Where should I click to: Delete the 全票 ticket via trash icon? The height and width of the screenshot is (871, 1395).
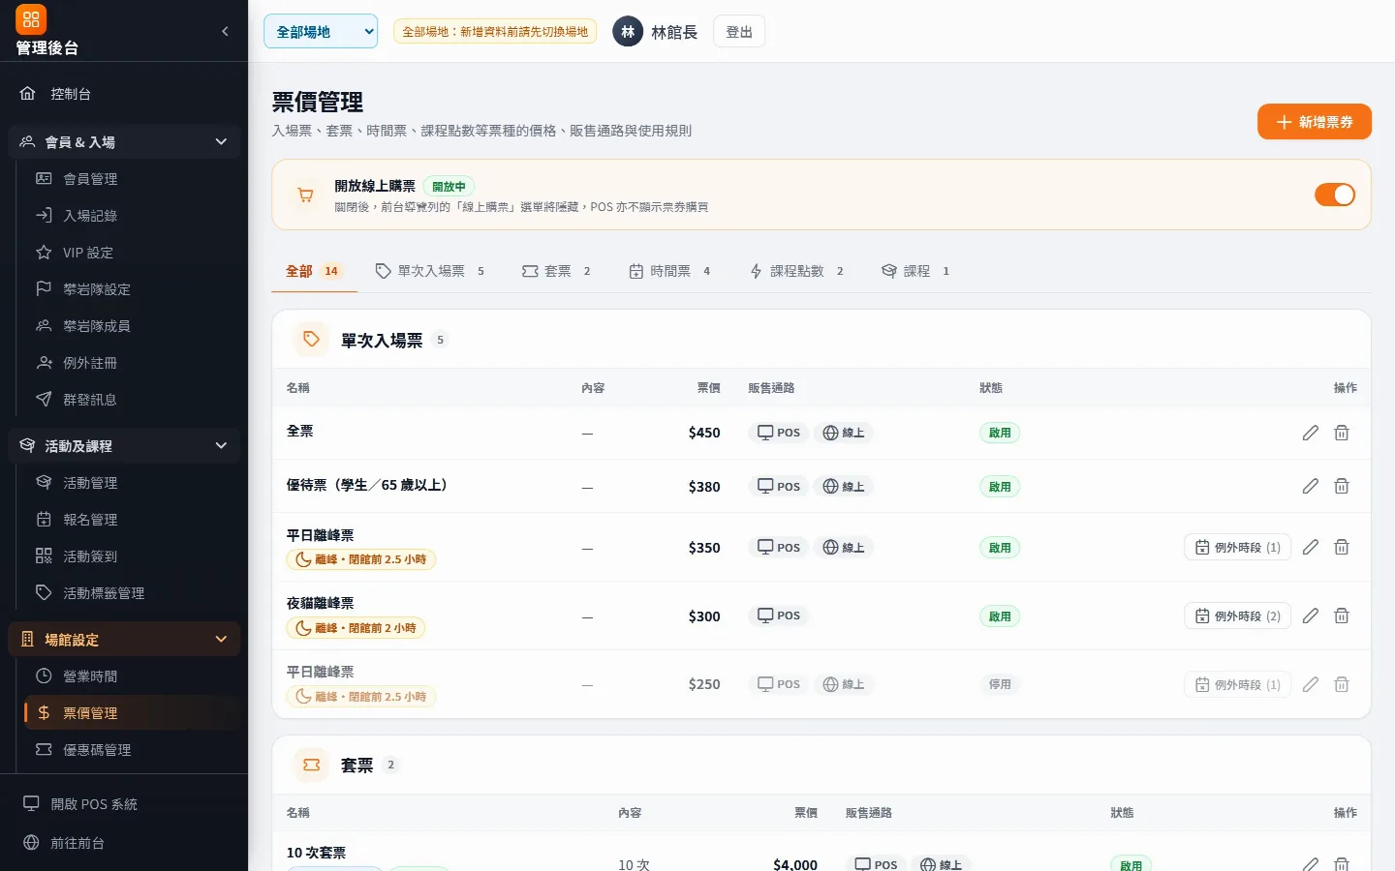(1342, 433)
